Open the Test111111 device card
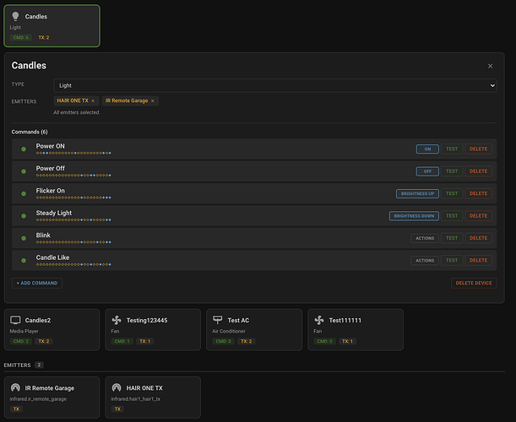This screenshot has width=516, height=422. (356, 329)
